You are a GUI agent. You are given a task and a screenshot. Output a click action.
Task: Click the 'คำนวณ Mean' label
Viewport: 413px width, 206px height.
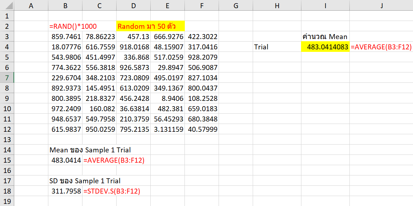325,37
